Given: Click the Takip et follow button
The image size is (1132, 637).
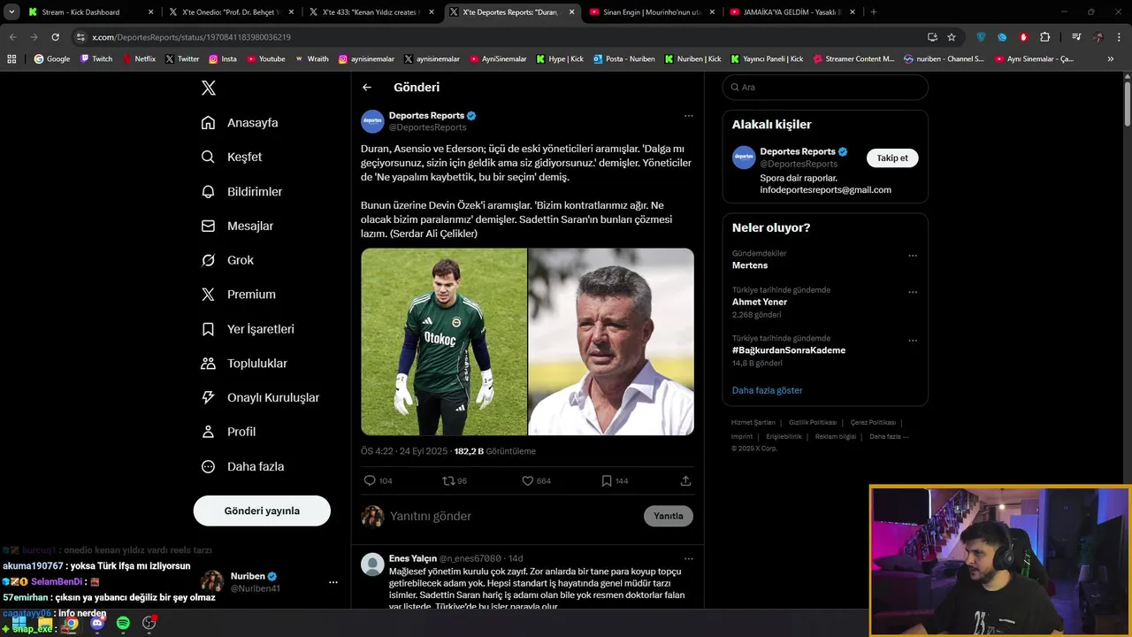Looking at the screenshot, I should coord(892,157).
